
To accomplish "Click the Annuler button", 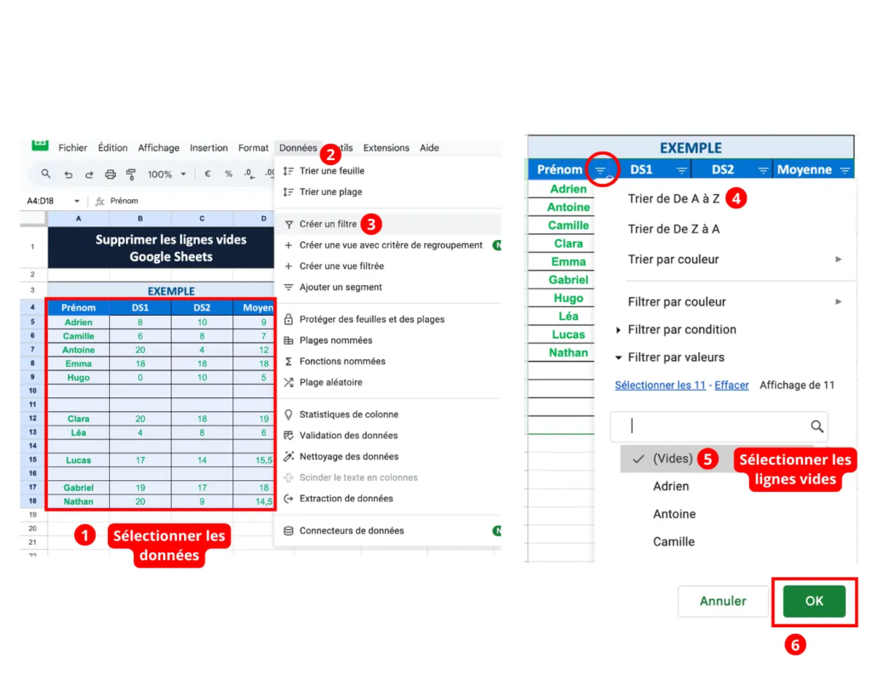I will [x=722, y=602].
